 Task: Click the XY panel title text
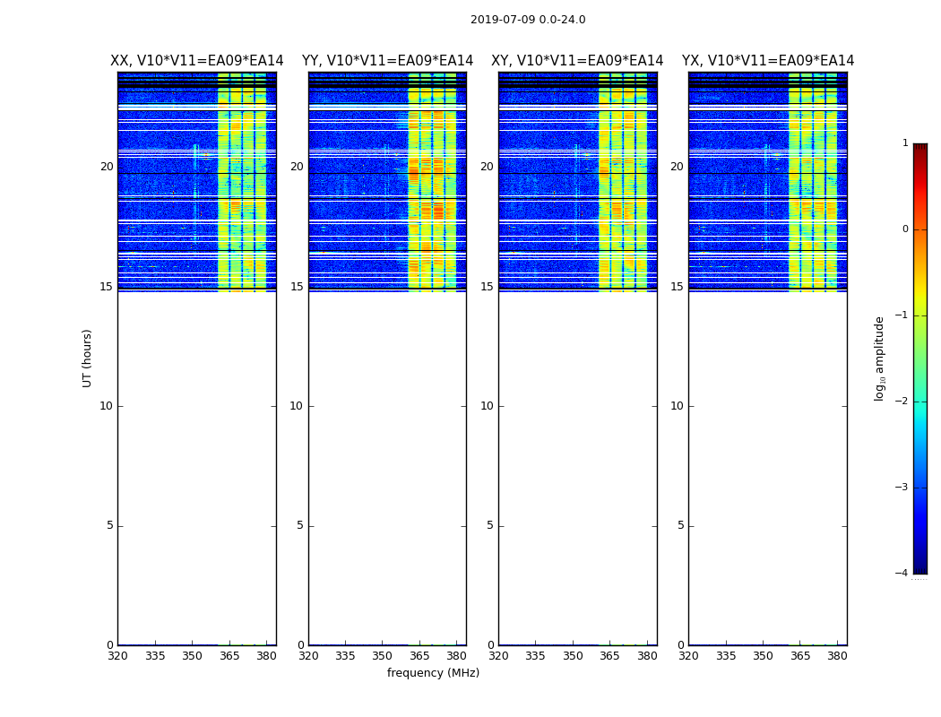tap(577, 61)
